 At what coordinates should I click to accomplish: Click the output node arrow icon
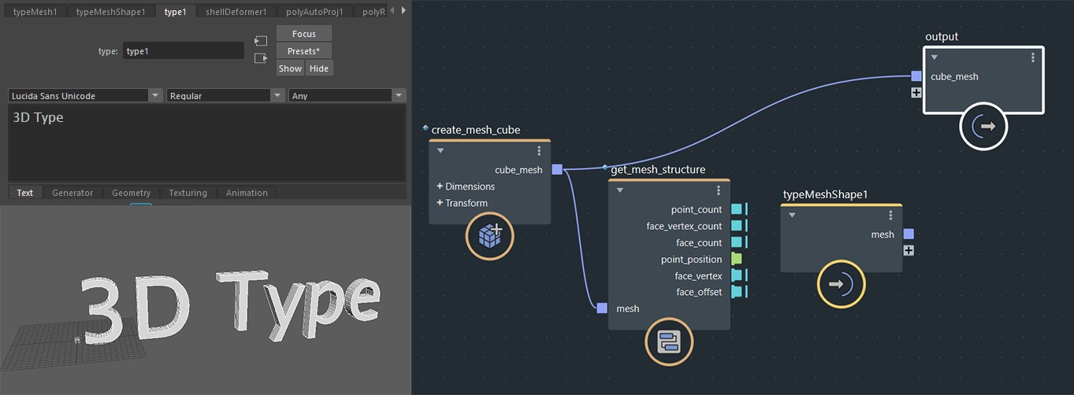(x=983, y=126)
